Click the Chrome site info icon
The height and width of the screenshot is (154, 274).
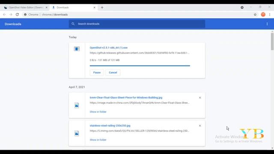[x=25, y=15]
